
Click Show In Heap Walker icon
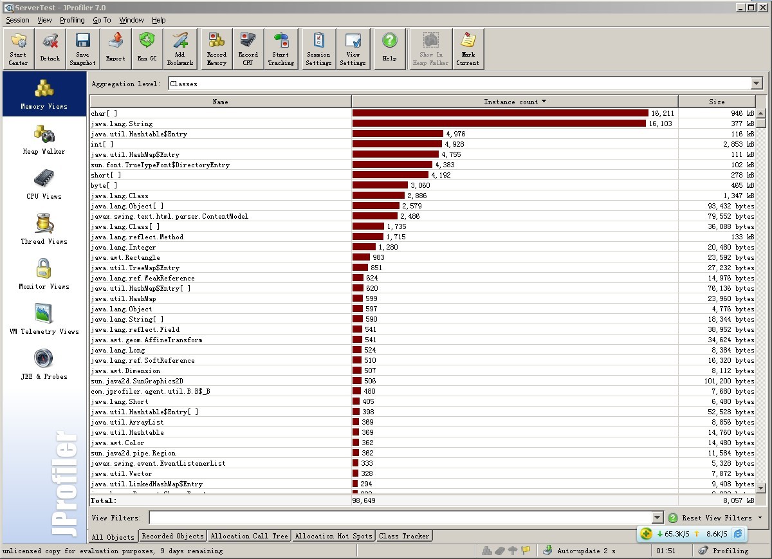[x=430, y=49]
